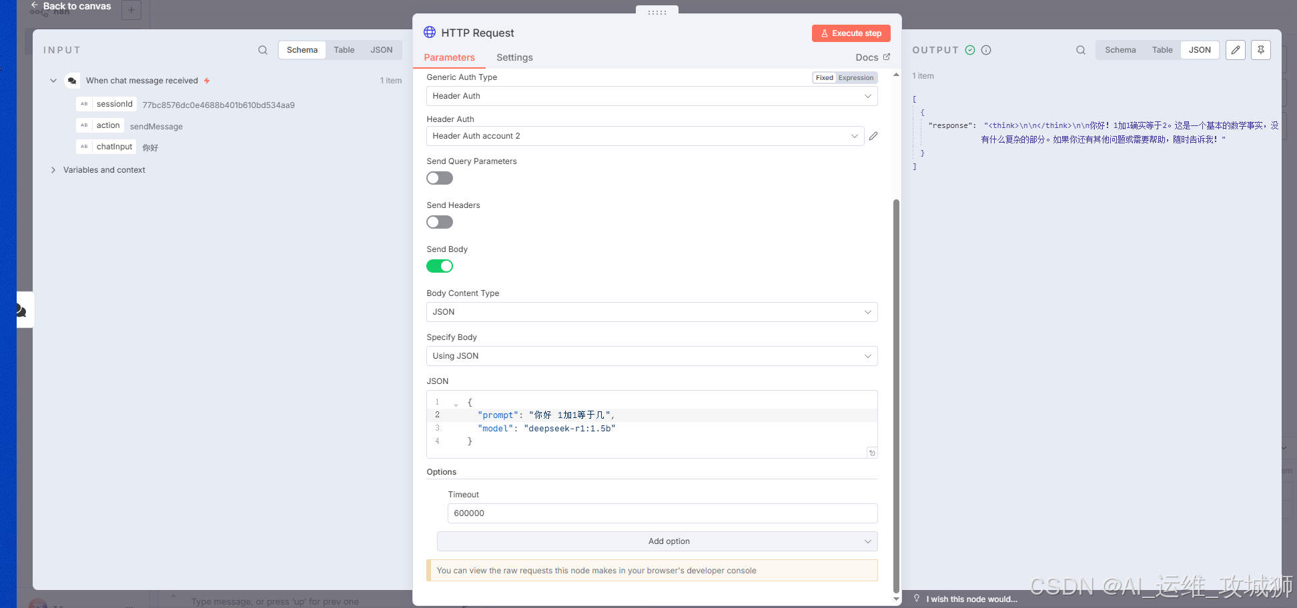Show INPUT as Table view
1297x608 pixels.
(x=344, y=50)
